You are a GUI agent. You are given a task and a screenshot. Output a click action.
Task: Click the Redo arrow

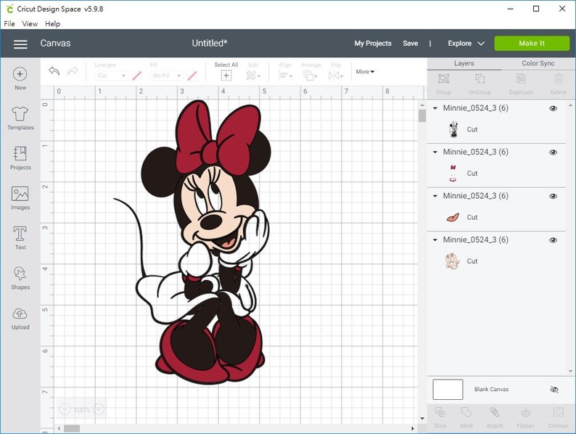[x=73, y=70]
